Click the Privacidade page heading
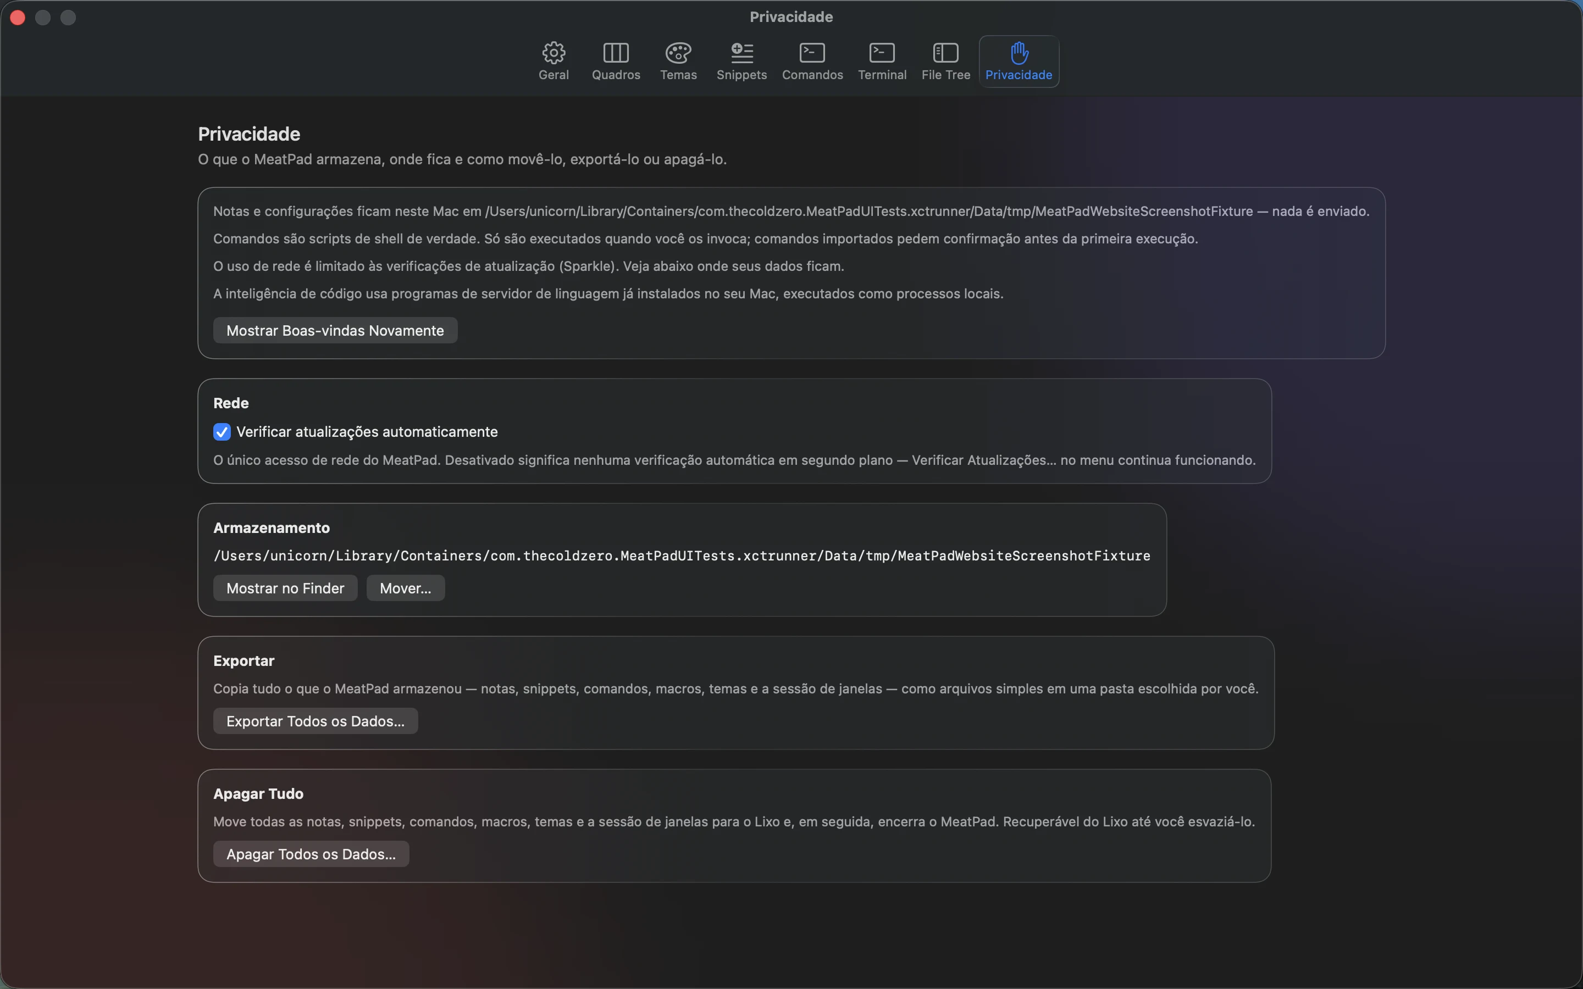1583x989 pixels. pyautogui.click(x=249, y=134)
